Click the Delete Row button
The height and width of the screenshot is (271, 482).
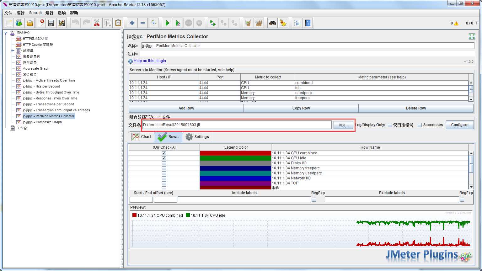pyautogui.click(x=416, y=108)
